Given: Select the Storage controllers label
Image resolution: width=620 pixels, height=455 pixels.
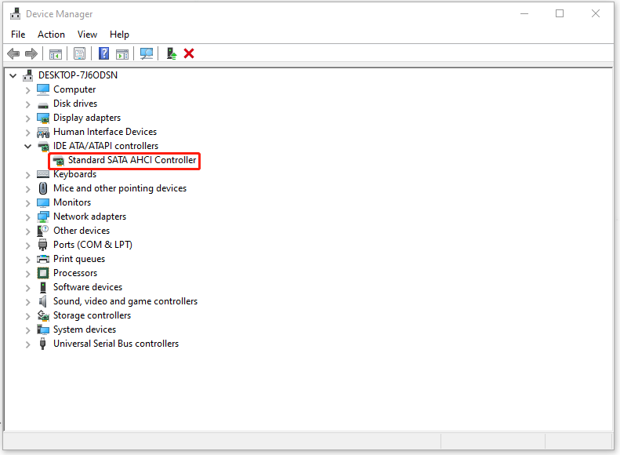Looking at the screenshot, I should pyautogui.click(x=92, y=315).
